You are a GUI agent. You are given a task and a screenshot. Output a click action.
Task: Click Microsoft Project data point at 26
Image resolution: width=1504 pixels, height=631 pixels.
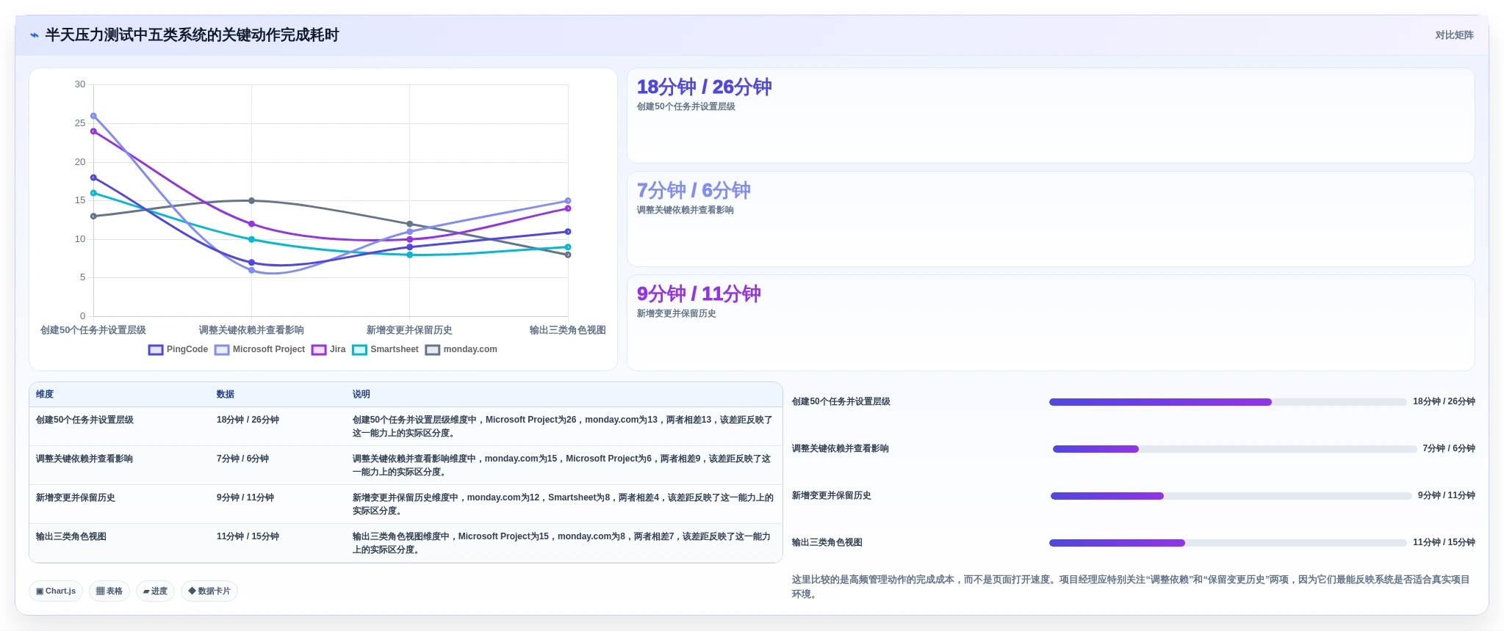93,116
